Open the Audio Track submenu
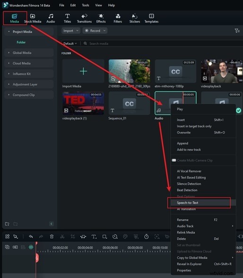 coord(203,226)
